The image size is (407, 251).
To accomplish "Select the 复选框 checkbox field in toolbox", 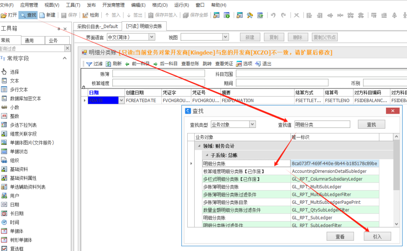I will [x=4, y=249].
